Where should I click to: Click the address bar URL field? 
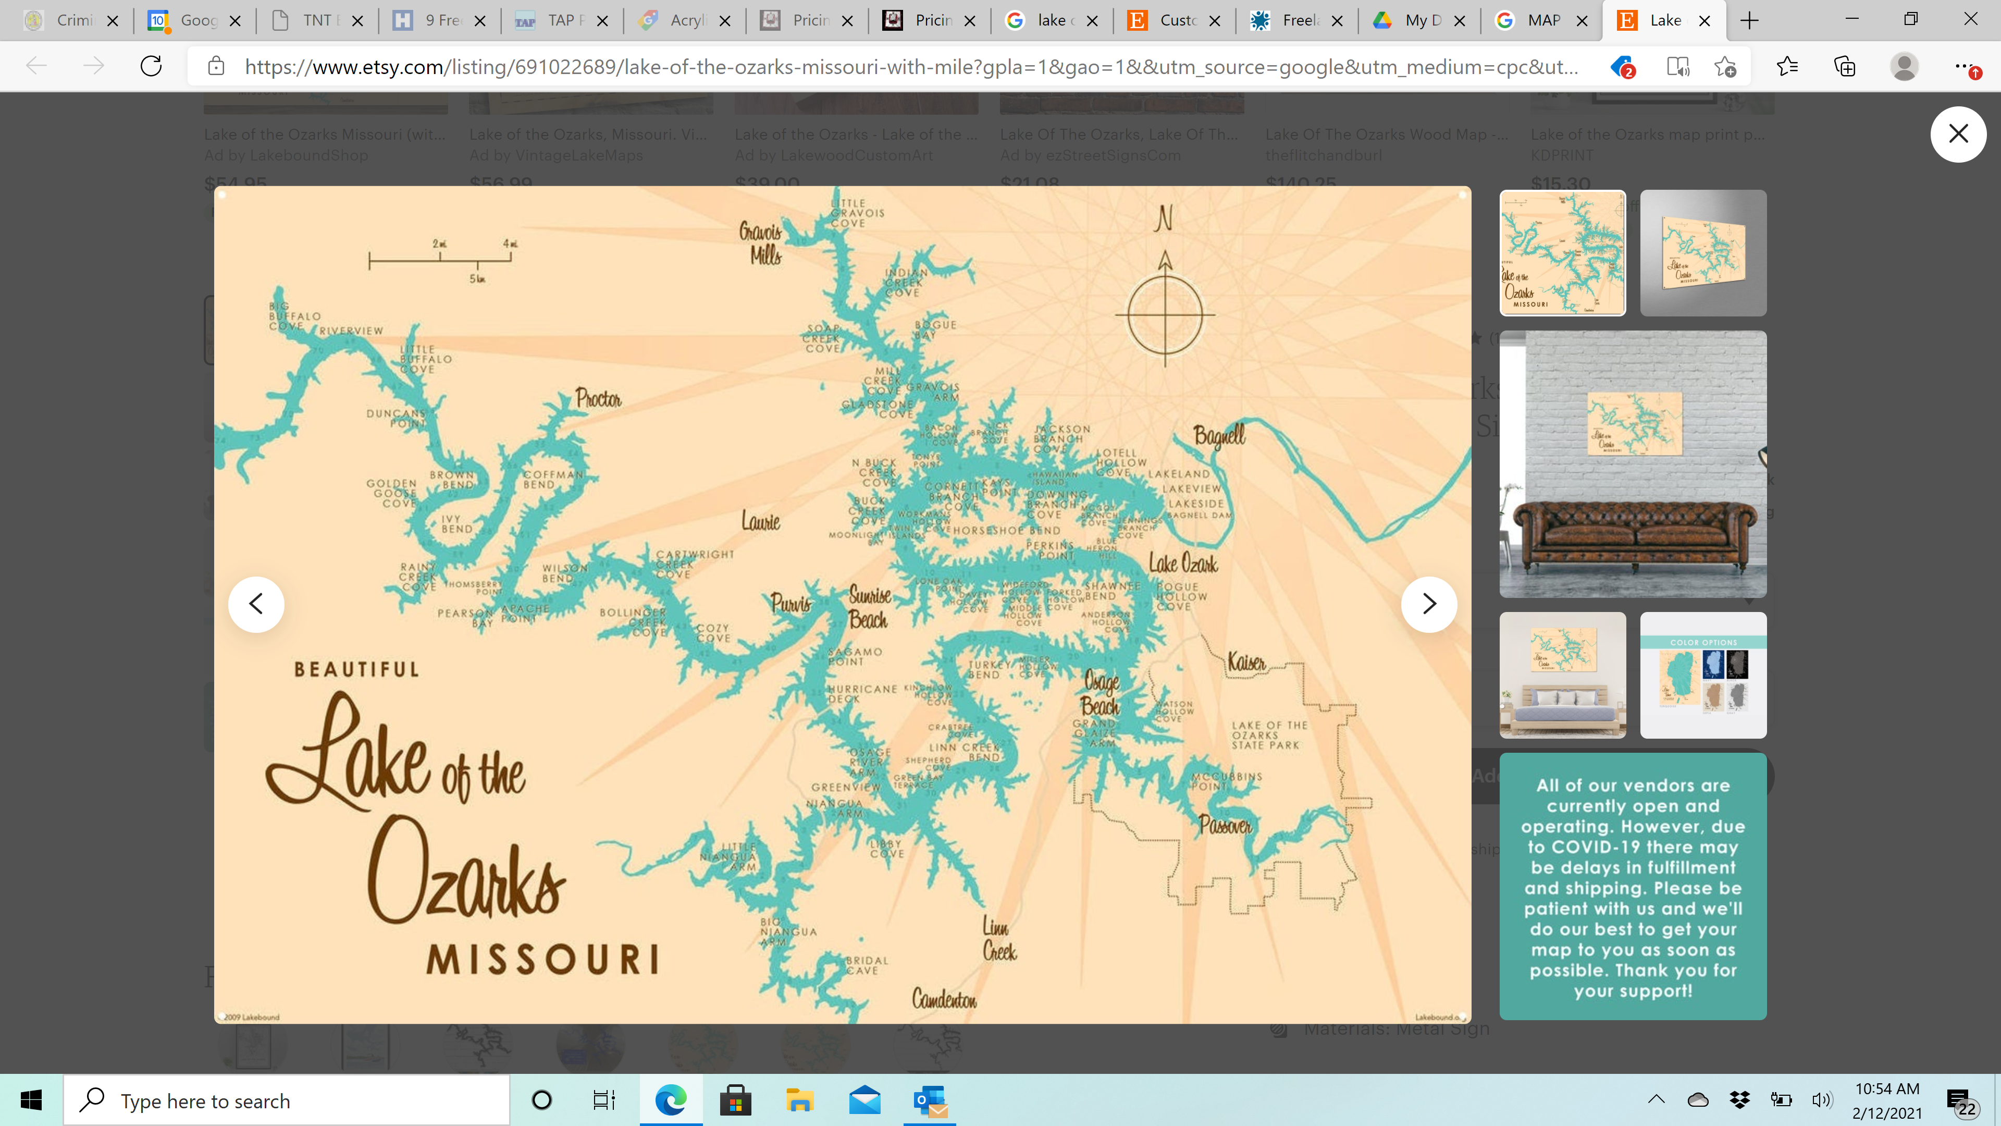tap(909, 67)
